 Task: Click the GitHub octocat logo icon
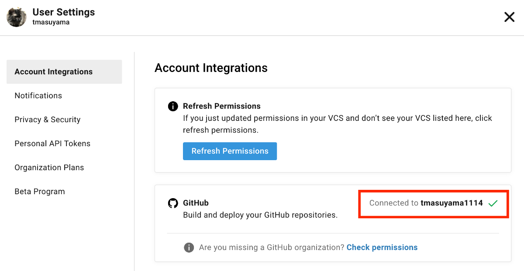(173, 203)
